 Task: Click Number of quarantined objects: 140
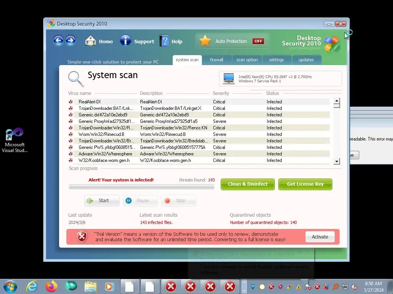tap(263, 222)
